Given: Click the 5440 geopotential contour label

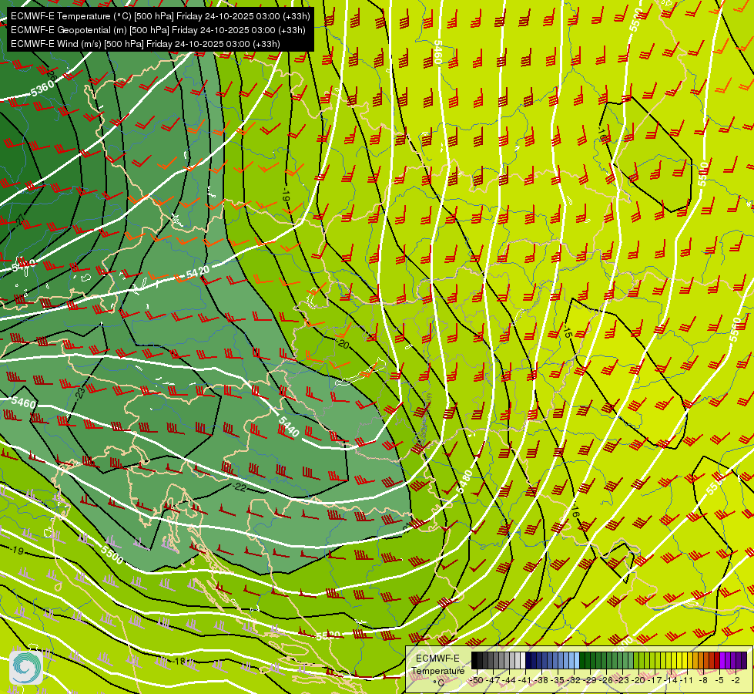Looking at the screenshot, I should pyautogui.click(x=289, y=426).
